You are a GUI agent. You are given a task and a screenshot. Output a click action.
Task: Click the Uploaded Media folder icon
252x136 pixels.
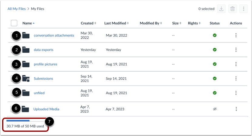click(25, 109)
